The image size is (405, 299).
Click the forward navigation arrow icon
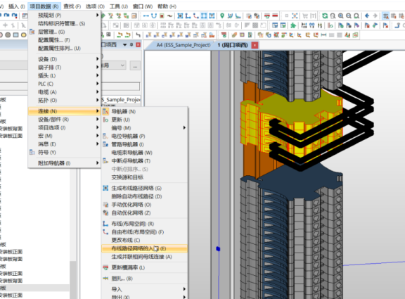[x=375, y=16]
